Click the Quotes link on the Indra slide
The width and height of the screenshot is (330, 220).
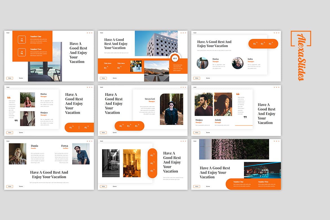pyautogui.click(x=208, y=78)
